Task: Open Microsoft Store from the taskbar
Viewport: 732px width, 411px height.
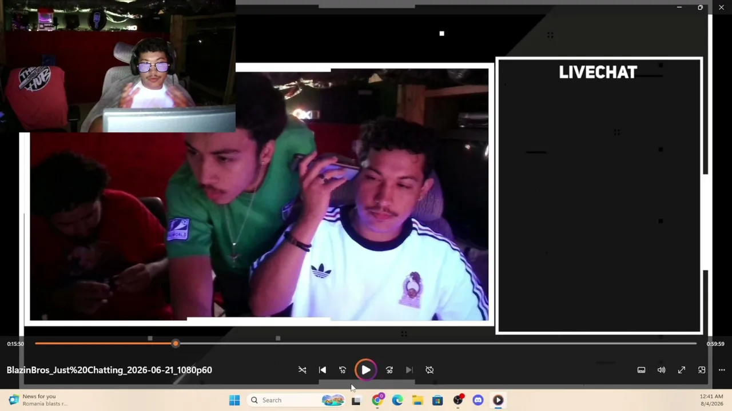Action: [x=437, y=400]
